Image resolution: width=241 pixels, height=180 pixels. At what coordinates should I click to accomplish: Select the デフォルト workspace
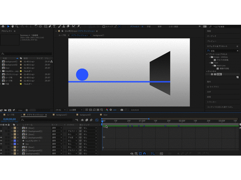click(x=135, y=27)
